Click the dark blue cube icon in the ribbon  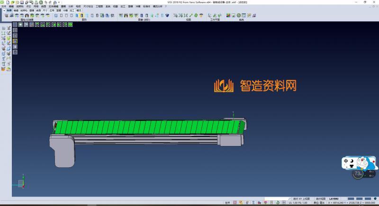(167, 16)
